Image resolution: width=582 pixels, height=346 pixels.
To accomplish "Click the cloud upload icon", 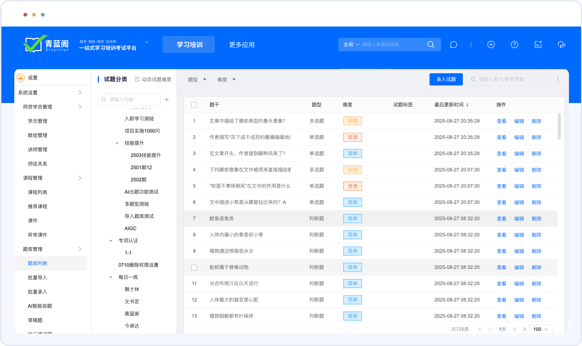I will pos(561,45).
